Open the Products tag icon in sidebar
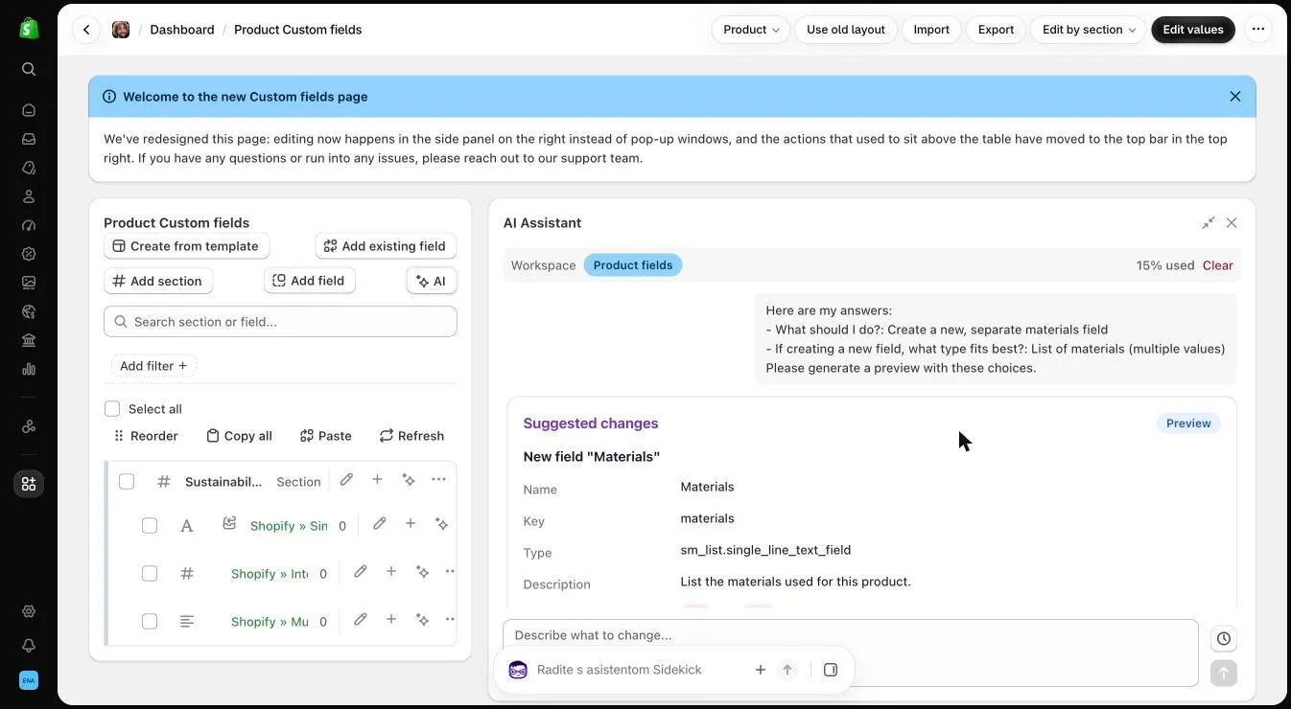This screenshot has height=709, width=1291. point(29,168)
